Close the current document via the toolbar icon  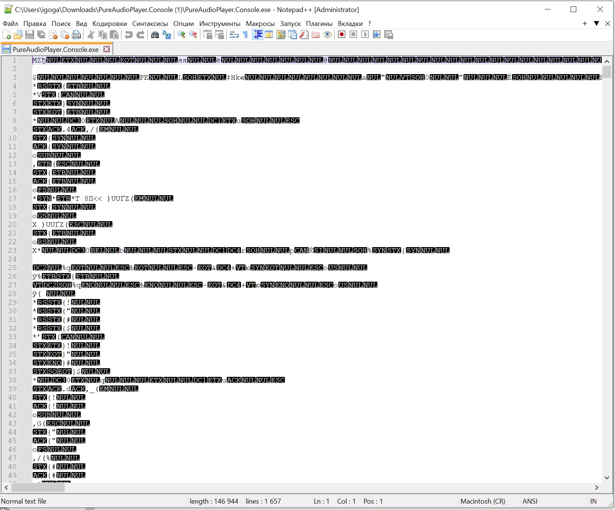pyautogui.click(x=53, y=35)
